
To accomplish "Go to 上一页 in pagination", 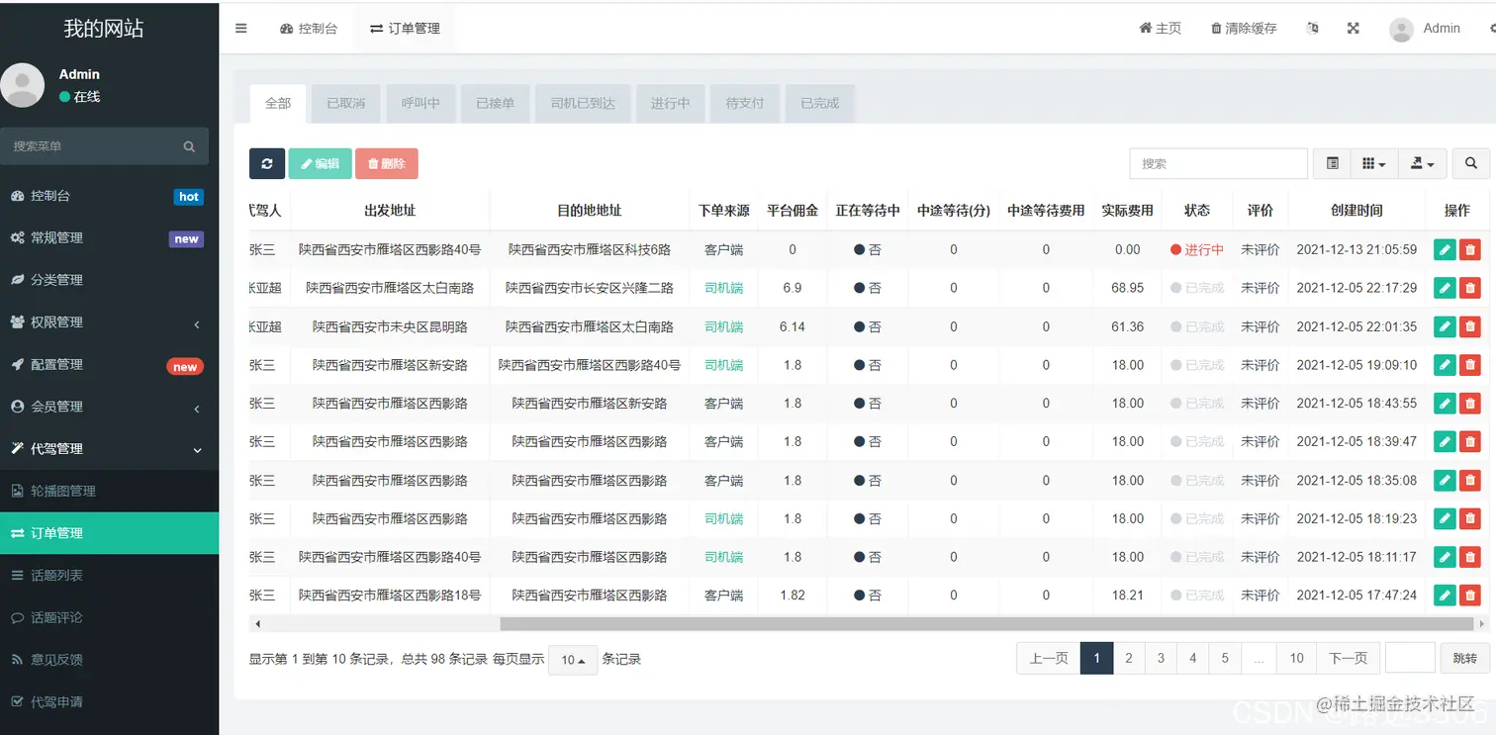I will point(1049,658).
